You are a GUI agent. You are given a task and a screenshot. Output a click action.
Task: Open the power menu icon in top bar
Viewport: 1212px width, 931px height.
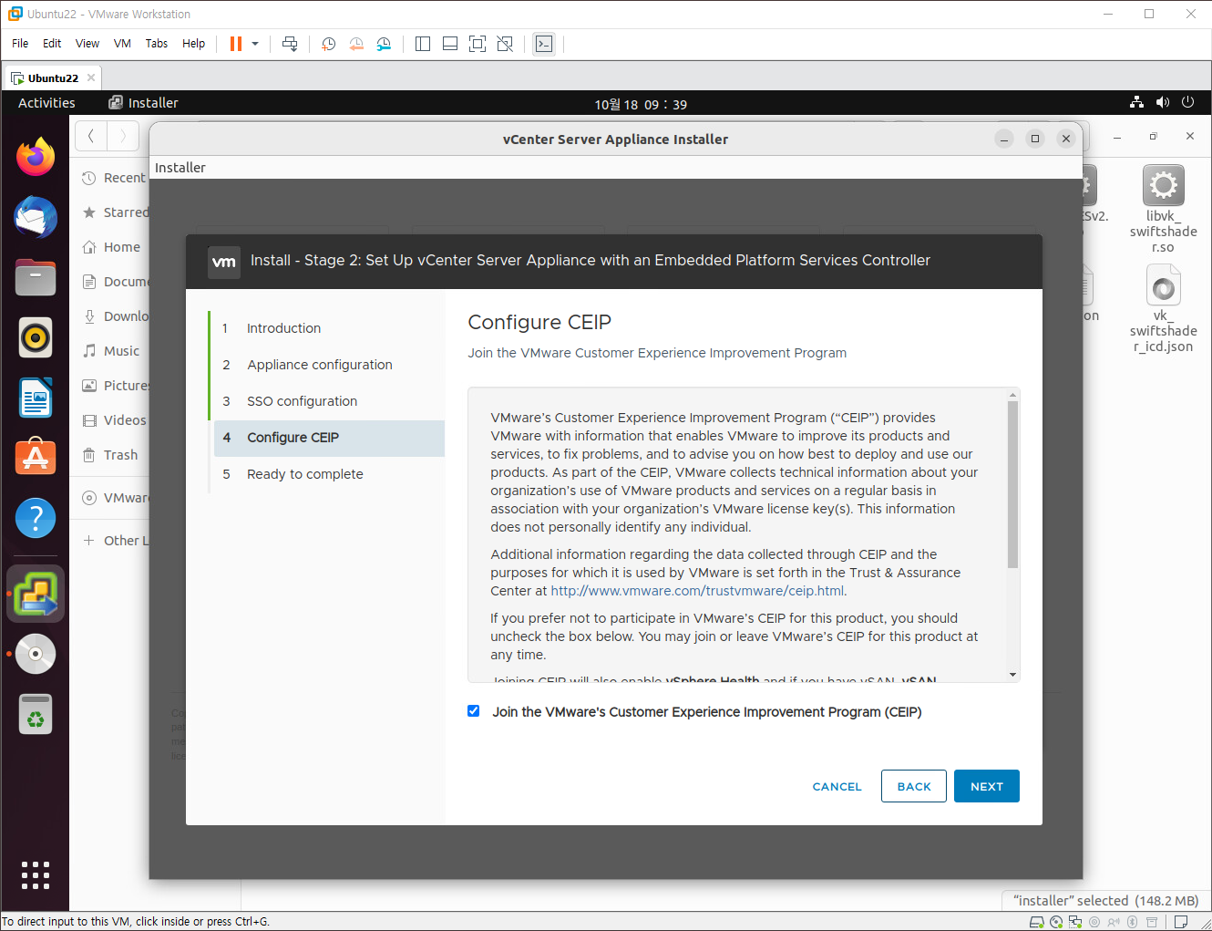[x=1187, y=102]
